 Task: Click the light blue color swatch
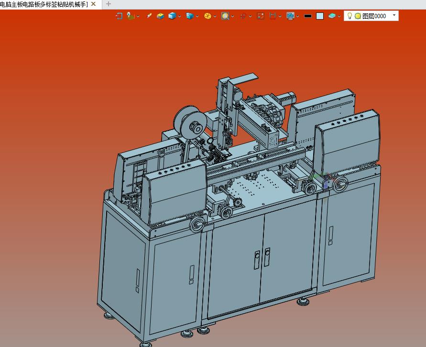[320, 16]
